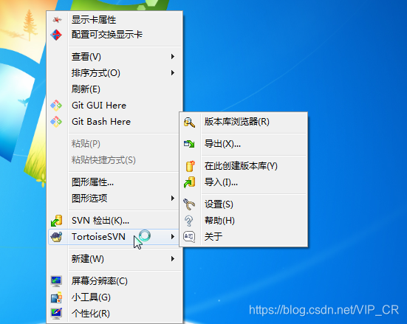Click the 导出 export arrow icon
The width and height of the screenshot is (407, 324).
(x=189, y=144)
